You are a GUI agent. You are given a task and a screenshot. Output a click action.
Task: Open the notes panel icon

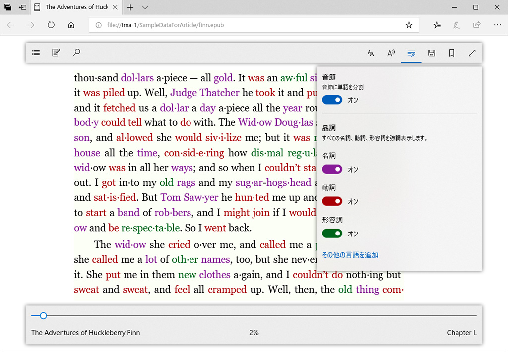56,53
